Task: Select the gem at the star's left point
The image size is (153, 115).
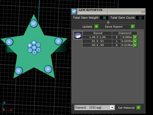Action: [9, 42]
